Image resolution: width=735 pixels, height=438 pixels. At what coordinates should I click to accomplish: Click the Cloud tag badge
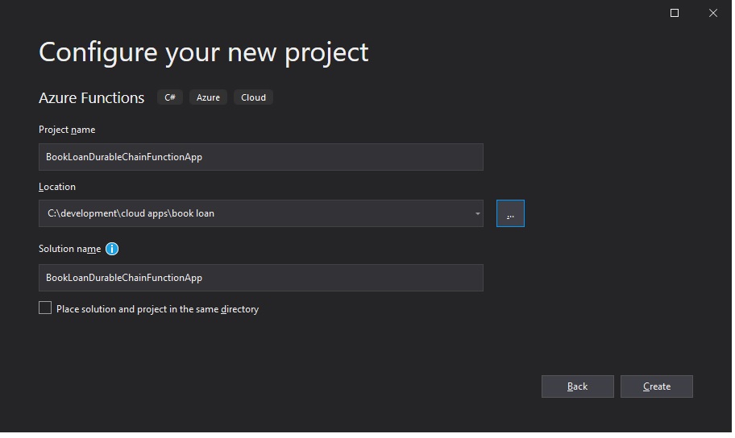click(x=254, y=97)
